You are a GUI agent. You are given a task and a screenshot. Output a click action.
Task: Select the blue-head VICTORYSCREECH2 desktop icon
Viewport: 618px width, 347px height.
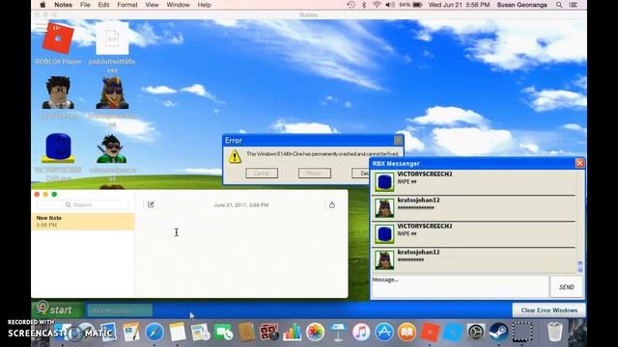(x=58, y=147)
